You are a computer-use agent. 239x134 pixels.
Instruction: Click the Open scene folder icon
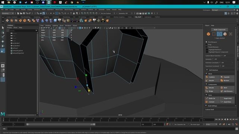[x=21, y=13]
